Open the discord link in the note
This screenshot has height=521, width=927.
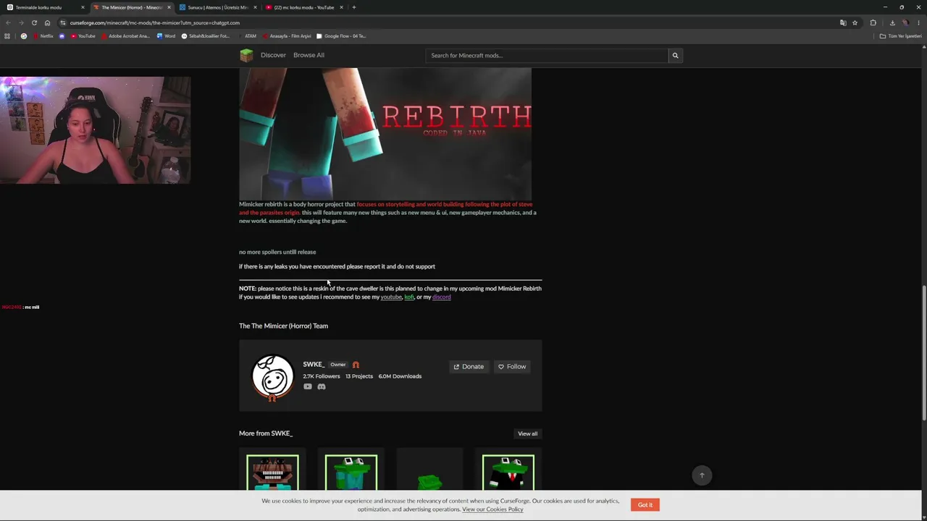(x=441, y=297)
